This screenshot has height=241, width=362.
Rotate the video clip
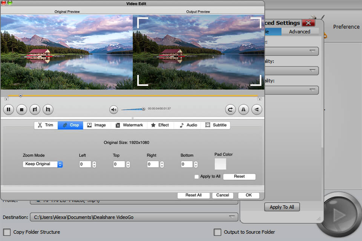pyautogui.click(x=230, y=110)
